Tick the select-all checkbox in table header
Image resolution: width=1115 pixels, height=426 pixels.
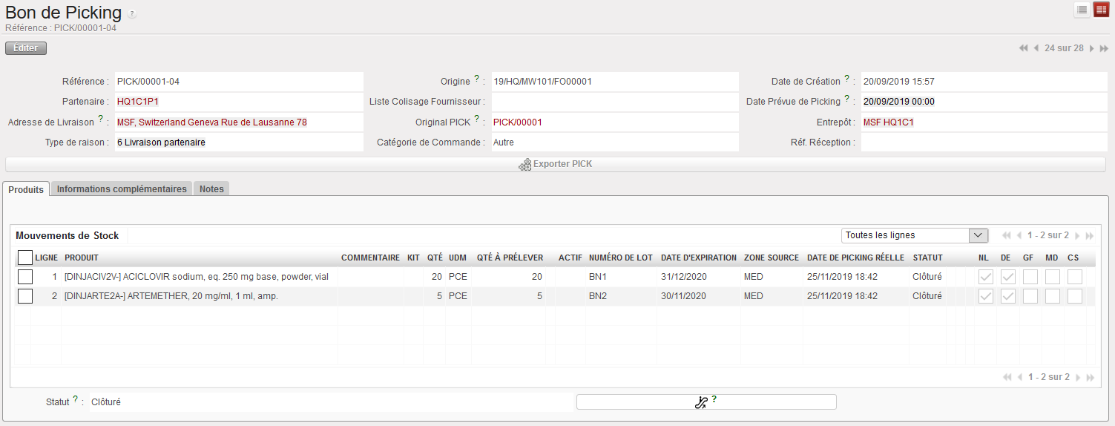(x=25, y=258)
